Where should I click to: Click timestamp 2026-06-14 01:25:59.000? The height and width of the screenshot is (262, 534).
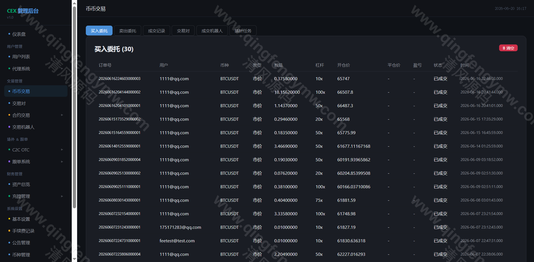click(x=481, y=146)
